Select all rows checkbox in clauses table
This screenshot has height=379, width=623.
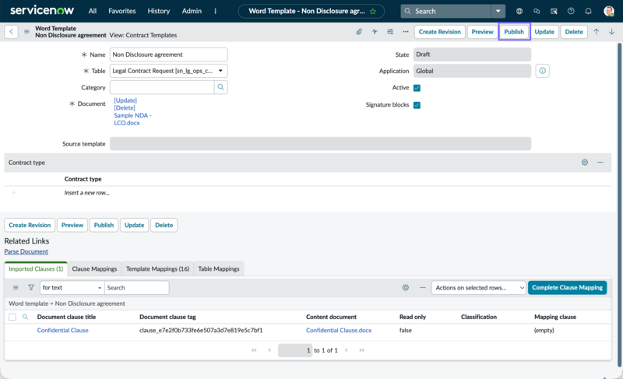point(12,317)
